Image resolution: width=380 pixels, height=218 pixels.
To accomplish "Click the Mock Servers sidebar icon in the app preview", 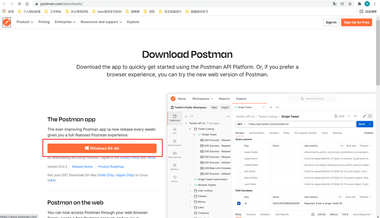I will (175, 155).
